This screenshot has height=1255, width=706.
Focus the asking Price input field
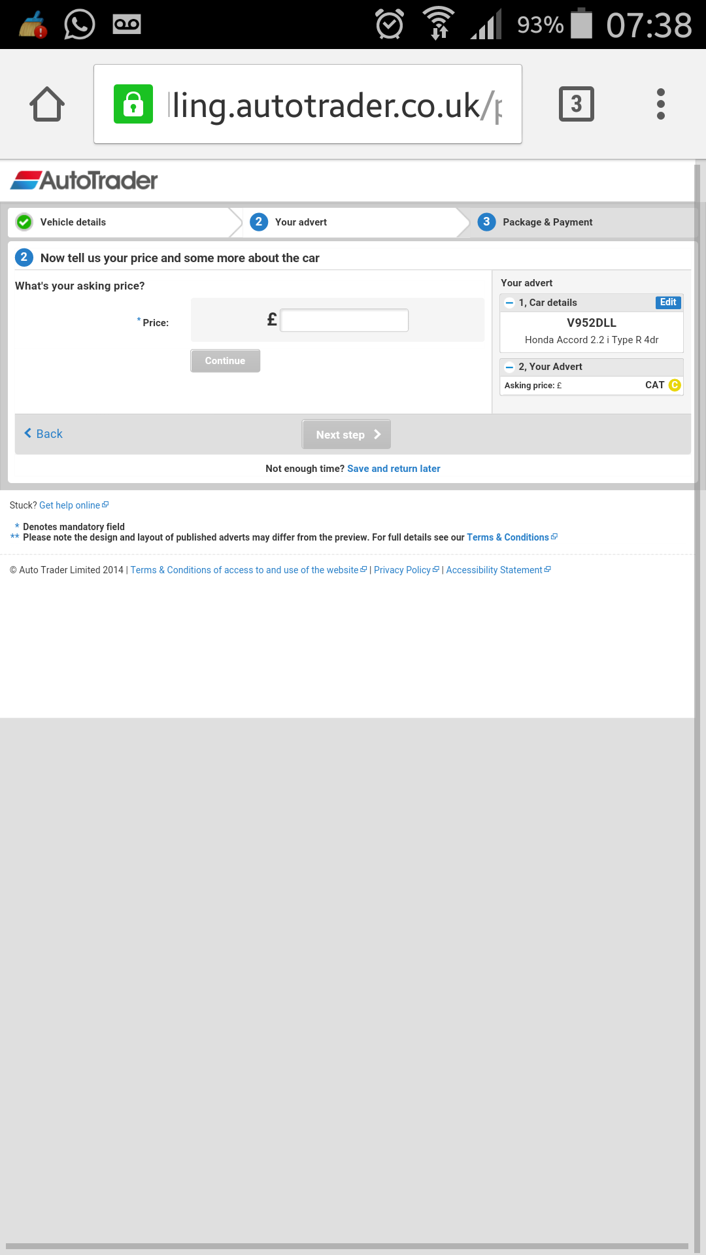345,320
